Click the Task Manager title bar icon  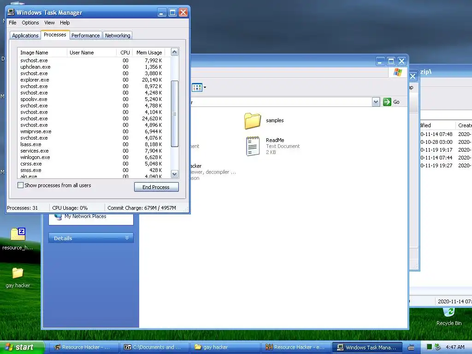[11, 12]
